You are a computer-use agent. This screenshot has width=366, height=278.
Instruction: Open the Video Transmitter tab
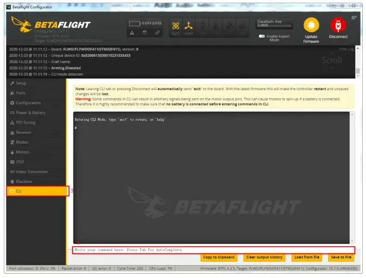(x=36, y=172)
